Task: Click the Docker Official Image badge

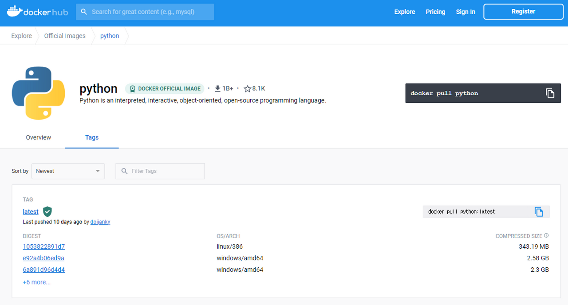Action: [x=165, y=89]
